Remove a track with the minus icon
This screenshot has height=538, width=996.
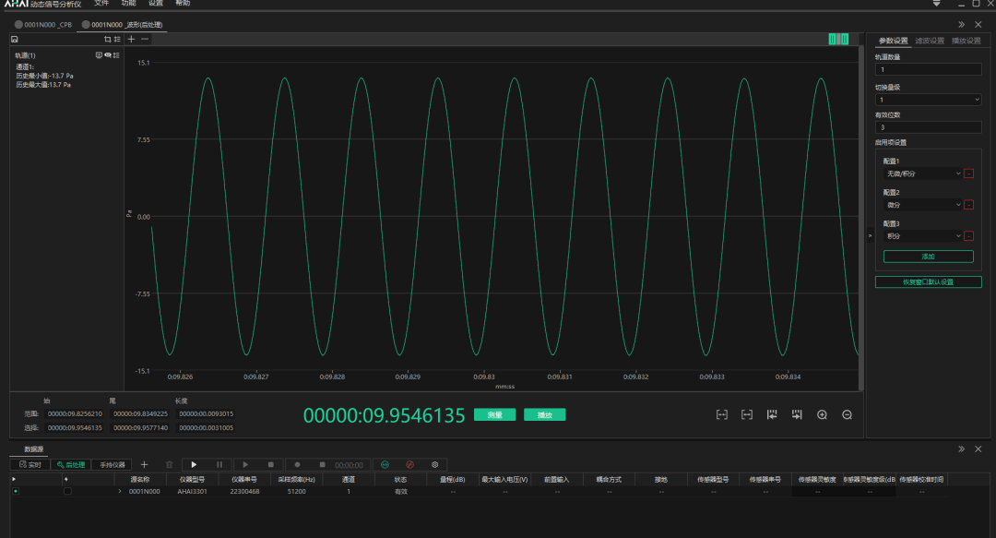pyautogui.click(x=145, y=40)
